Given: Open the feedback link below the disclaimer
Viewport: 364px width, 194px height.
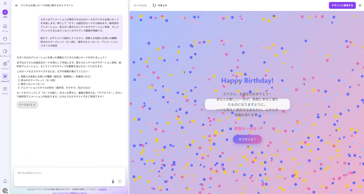Looking at the screenshot, I should [69, 192].
